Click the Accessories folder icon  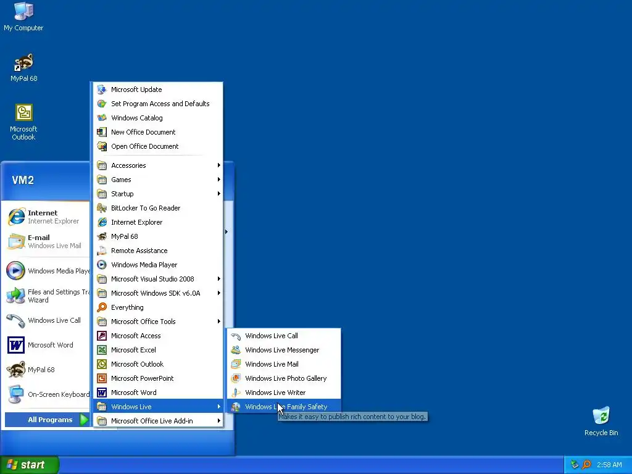(x=102, y=165)
